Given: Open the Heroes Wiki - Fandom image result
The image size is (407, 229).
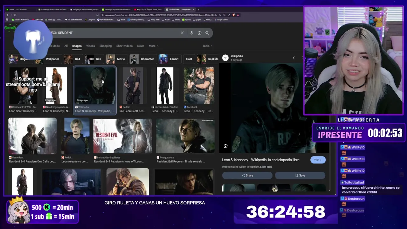Looking at the screenshot, I should coord(165,86).
